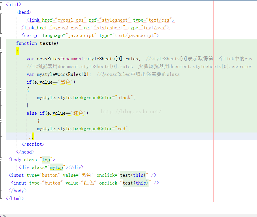Collapse the <head> fold marker in gutter
Image resolution: width=257 pixels, height=217 pixels.
[1, 12]
